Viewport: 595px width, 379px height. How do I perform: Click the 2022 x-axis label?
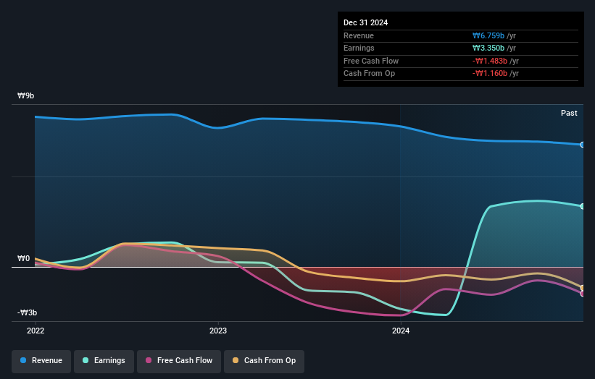tap(36, 331)
